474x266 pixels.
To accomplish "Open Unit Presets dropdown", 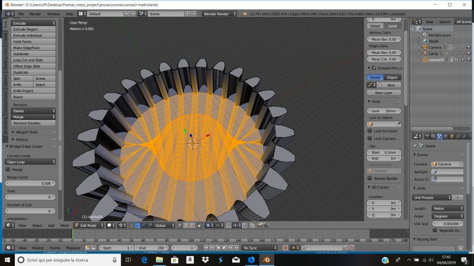I will [431, 197].
